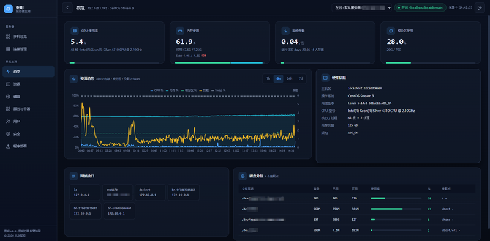Toggle CPU % series in chart legend
Screen dimensions: 490x241
157,90
